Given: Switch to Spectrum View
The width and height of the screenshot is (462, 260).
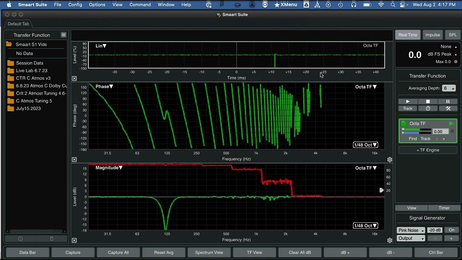Looking at the screenshot, I should [x=209, y=252].
